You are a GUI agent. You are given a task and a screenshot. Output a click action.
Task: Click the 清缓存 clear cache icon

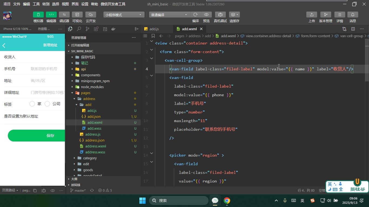pyautogui.click(x=234, y=15)
